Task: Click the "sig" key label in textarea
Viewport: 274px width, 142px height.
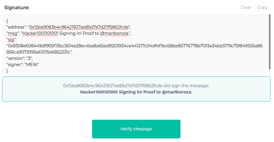Action: coord(11,40)
